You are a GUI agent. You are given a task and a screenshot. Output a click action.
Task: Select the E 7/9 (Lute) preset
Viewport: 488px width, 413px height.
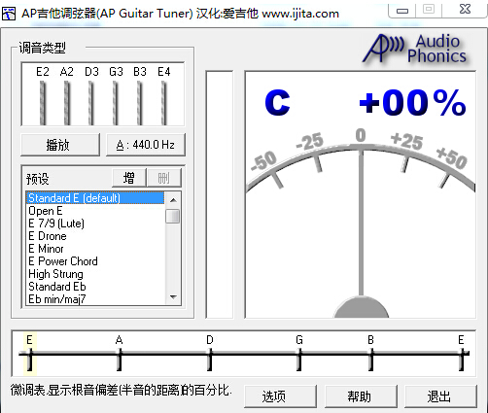[95, 224]
